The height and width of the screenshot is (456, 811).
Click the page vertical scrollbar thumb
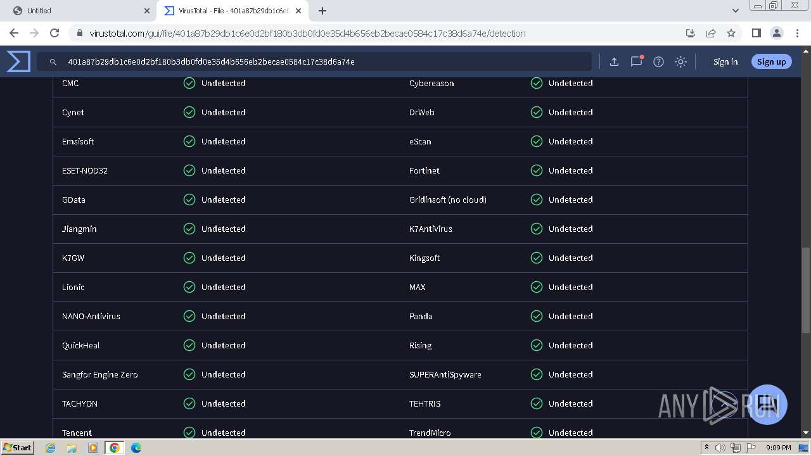[806, 289]
